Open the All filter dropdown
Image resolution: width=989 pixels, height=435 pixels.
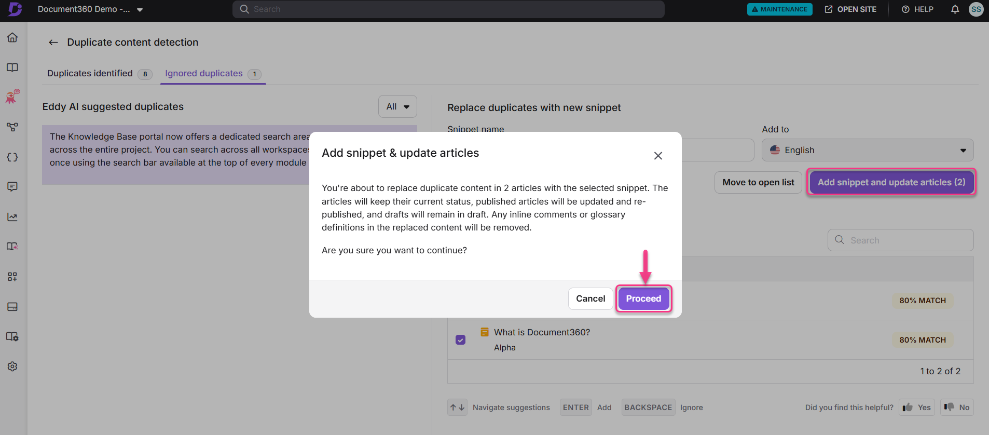click(x=397, y=106)
